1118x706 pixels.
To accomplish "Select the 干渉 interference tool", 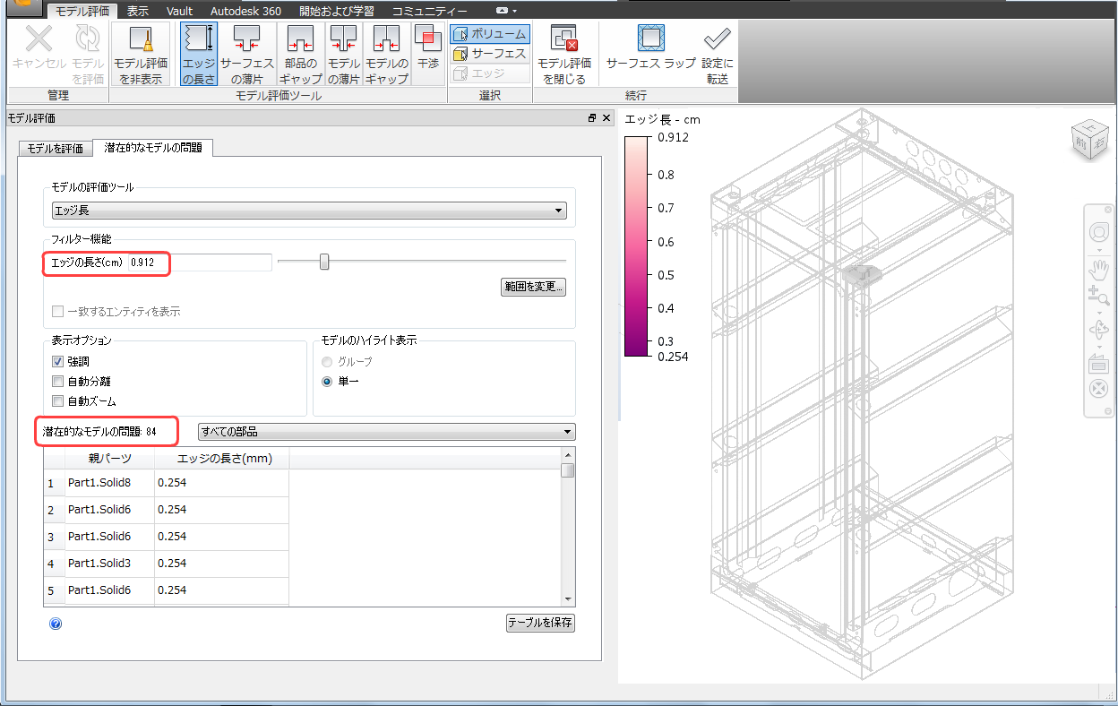I will (428, 52).
